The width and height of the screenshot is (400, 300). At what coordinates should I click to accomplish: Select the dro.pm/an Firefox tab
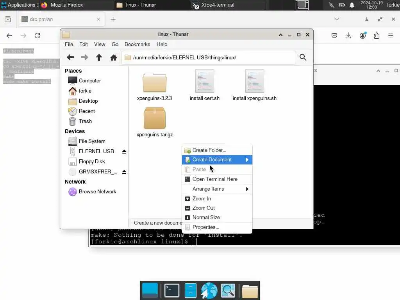(x=61, y=19)
